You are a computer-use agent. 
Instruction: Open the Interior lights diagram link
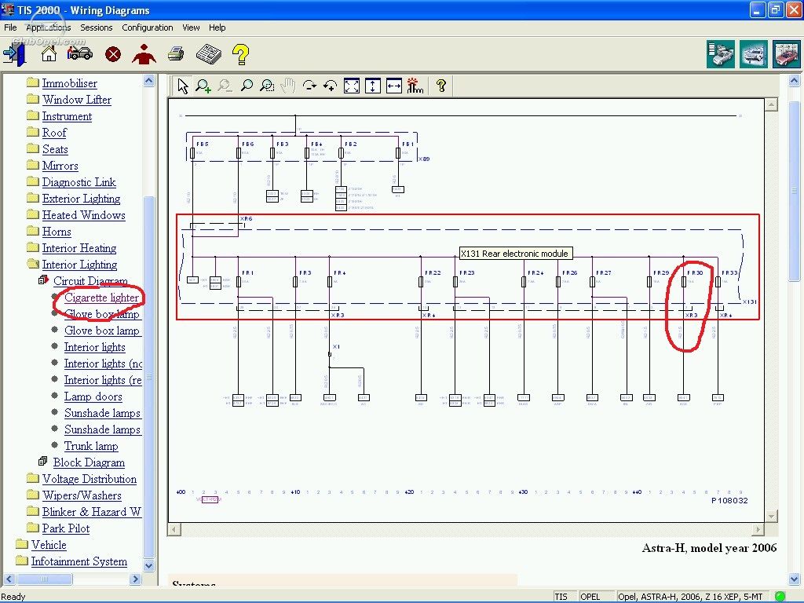tap(95, 347)
